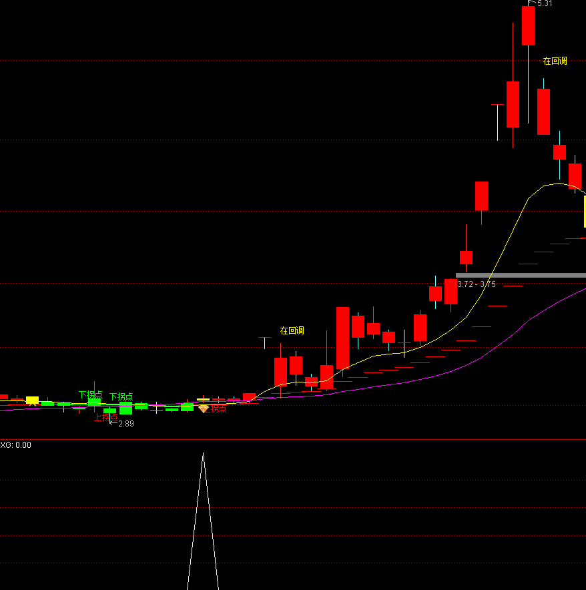Click the 5.31 high price label

545,3
